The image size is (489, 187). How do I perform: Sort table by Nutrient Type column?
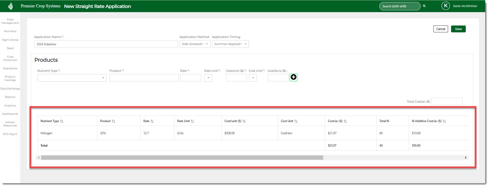tap(62, 121)
